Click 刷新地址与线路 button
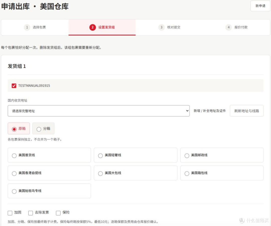 (x=247, y=111)
